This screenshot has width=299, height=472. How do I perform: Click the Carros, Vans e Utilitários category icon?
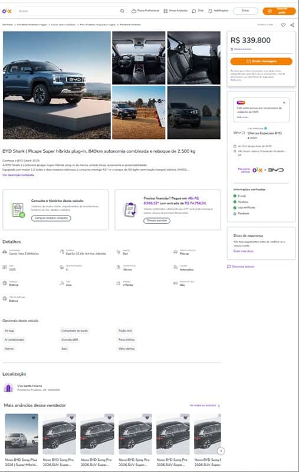tap(5, 252)
